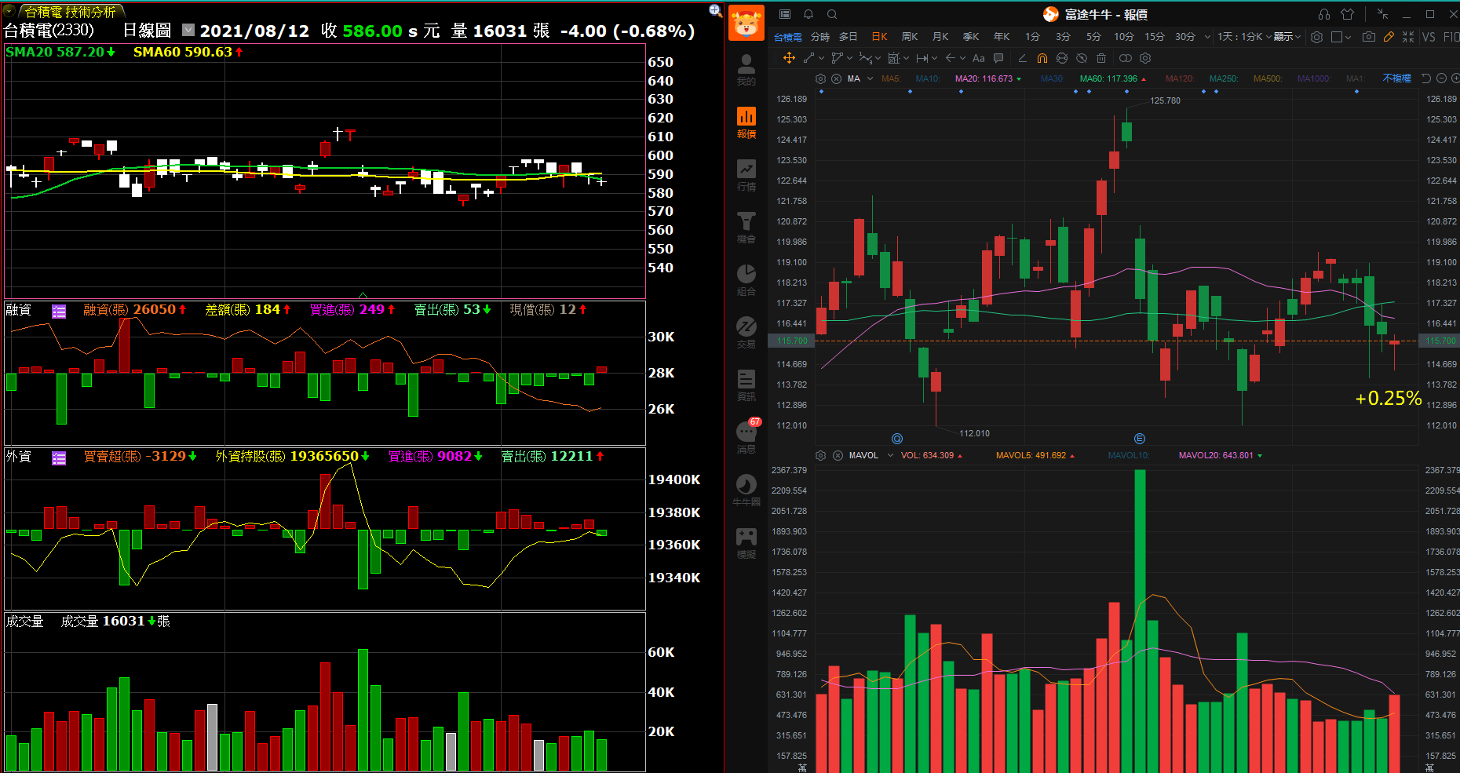The image size is (1460, 773).
Task: Remove MAVOL indicator with X button
Action: pyautogui.click(x=838, y=455)
